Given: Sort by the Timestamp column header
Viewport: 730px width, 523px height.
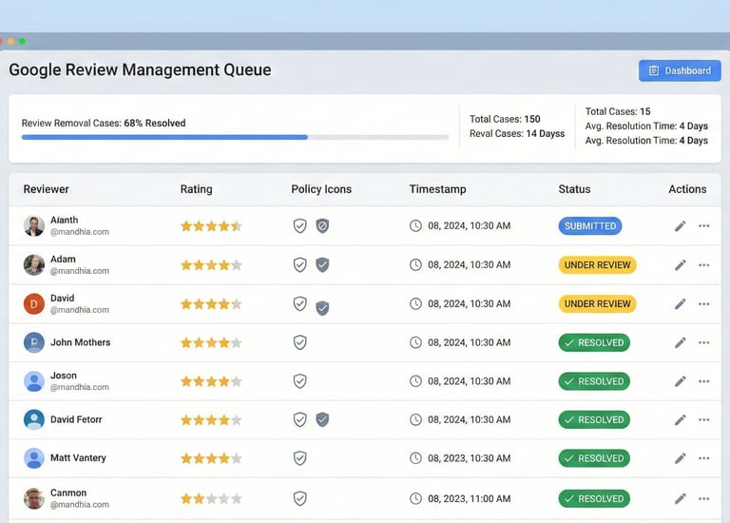Looking at the screenshot, I should 437,189.
